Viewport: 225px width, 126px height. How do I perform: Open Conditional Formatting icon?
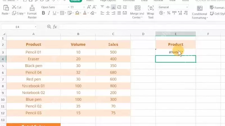(200, 8)
